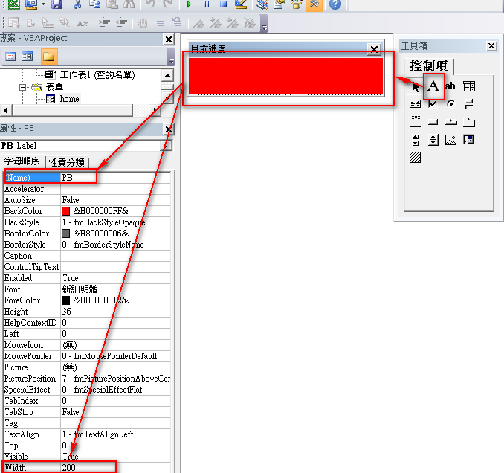The width and height of the screenshot is (504, 473).
Task: Select the hatched-pattern control at the toolbox bottom
Action: 416,158
